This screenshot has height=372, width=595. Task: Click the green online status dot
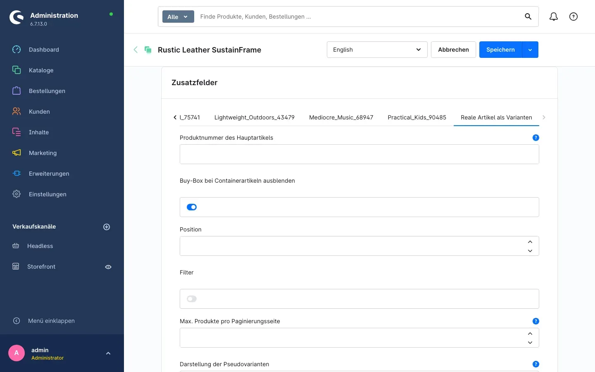[x=111, y=14]
